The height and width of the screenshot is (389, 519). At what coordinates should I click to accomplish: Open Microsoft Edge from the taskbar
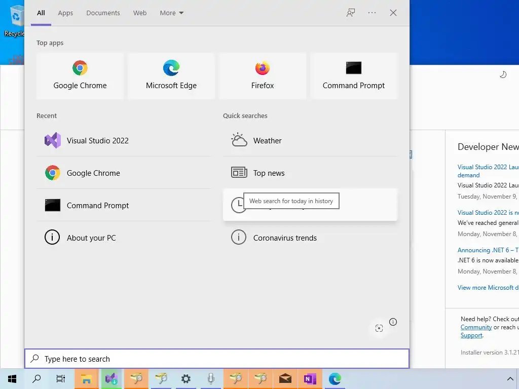coord(335,379)
